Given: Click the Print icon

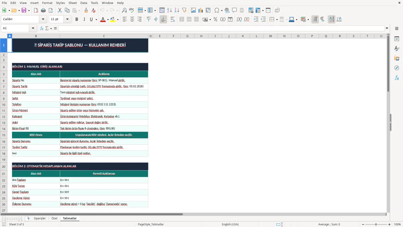Looking at the screenshot, I should tap(43, 10).
